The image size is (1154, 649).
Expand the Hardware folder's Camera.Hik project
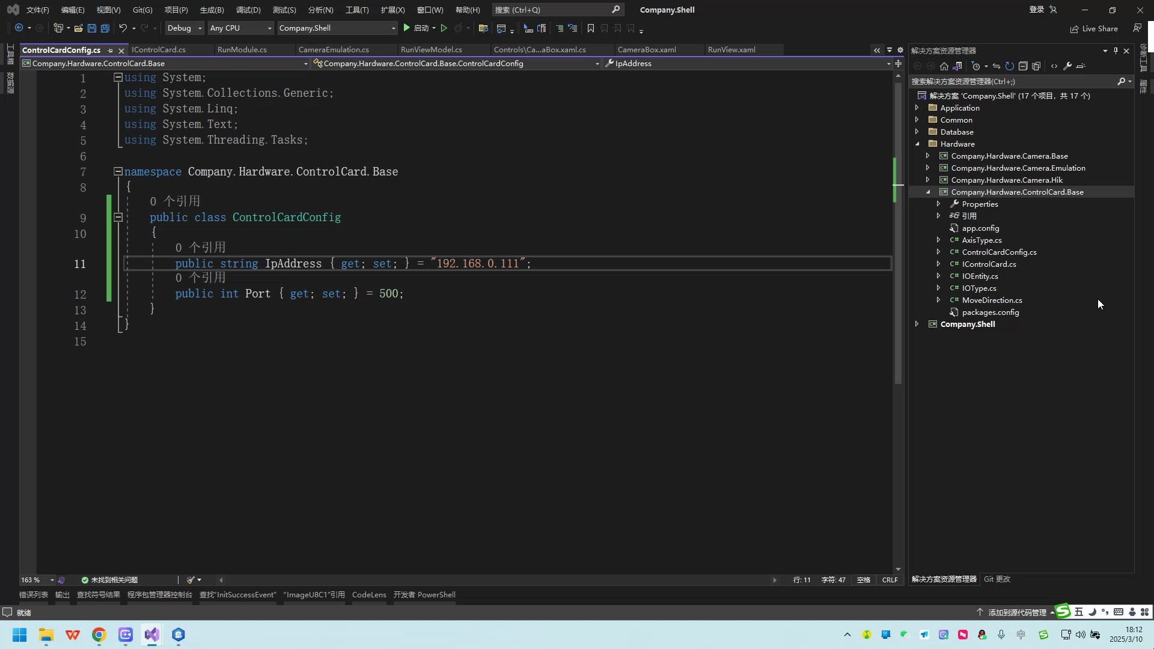pyautogui.click(x=927, y=180)
